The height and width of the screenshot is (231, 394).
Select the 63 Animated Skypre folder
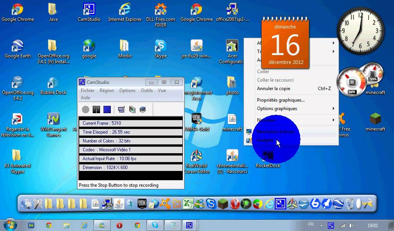tap(17, 162)
